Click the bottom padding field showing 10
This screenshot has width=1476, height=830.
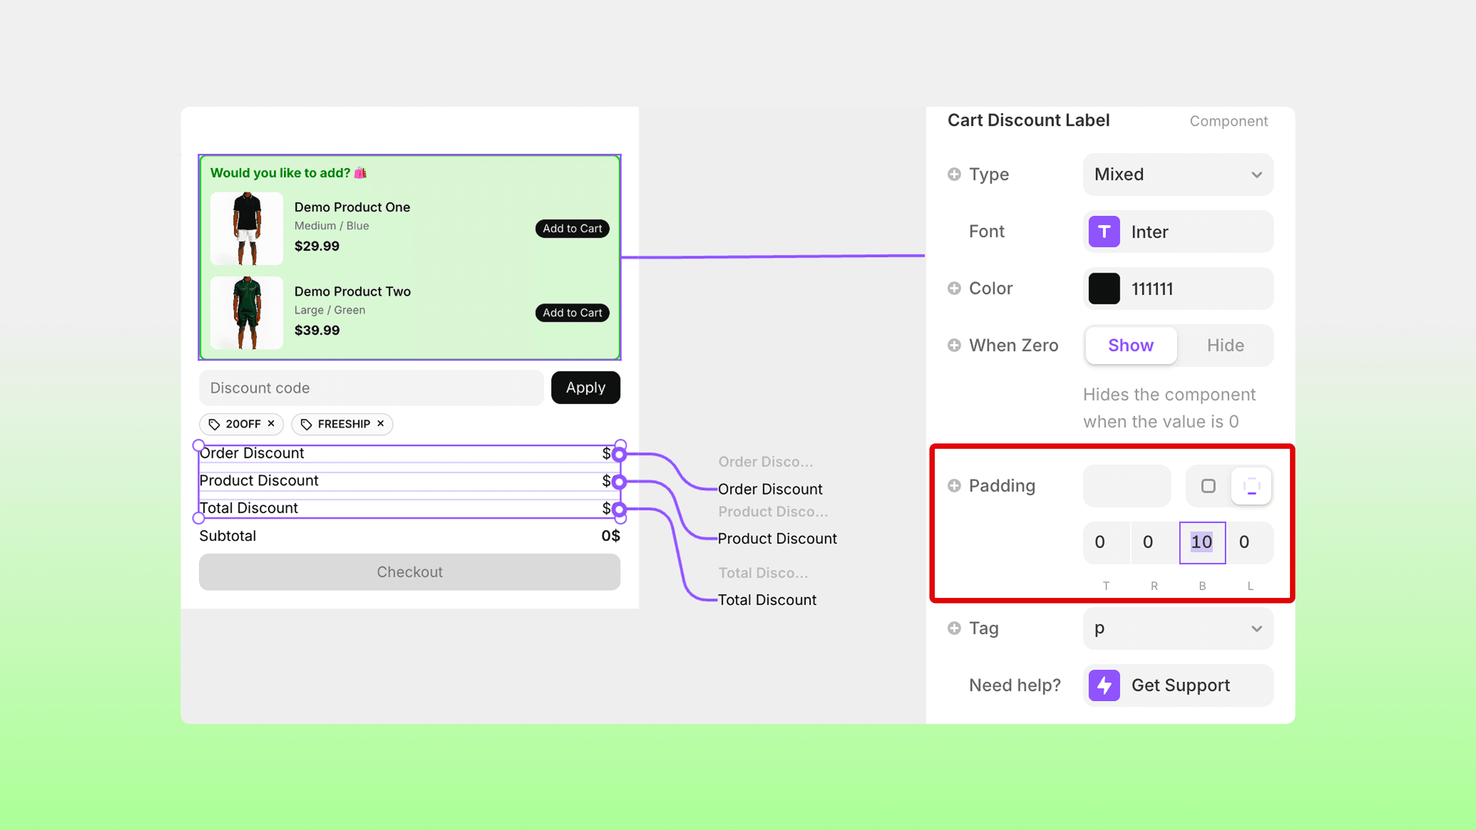coord(1202,542)
